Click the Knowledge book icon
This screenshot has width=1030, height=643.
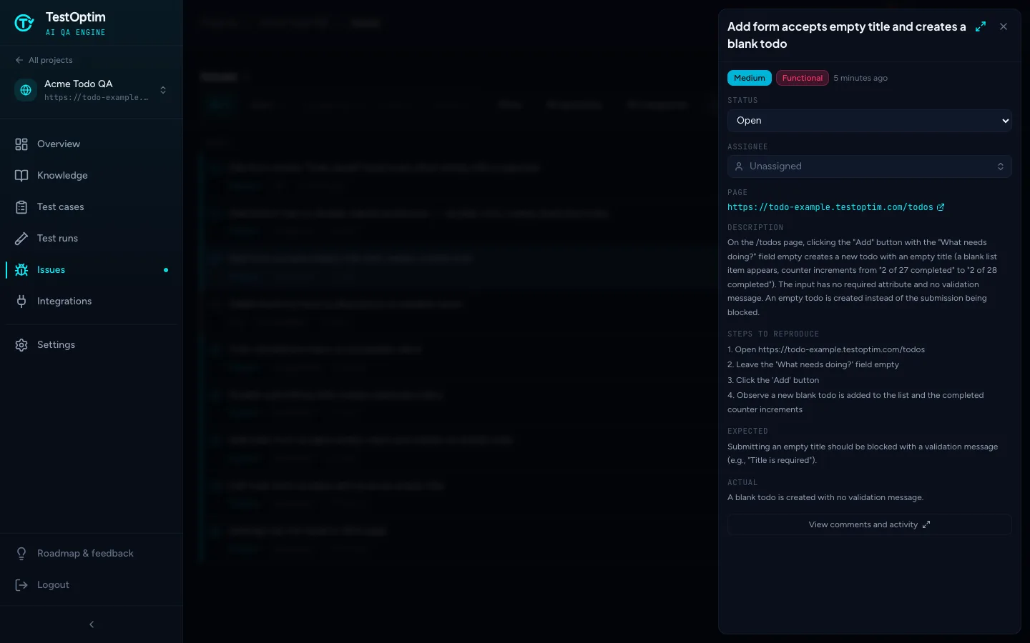coord(21,175)
